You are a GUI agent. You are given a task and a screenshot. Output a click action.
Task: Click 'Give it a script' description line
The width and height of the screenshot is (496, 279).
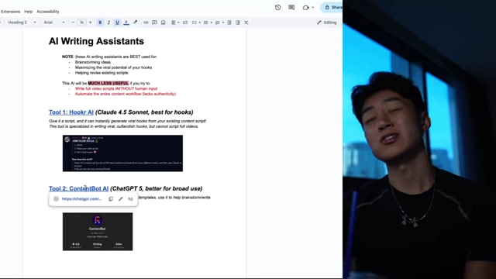pos(127,121)
